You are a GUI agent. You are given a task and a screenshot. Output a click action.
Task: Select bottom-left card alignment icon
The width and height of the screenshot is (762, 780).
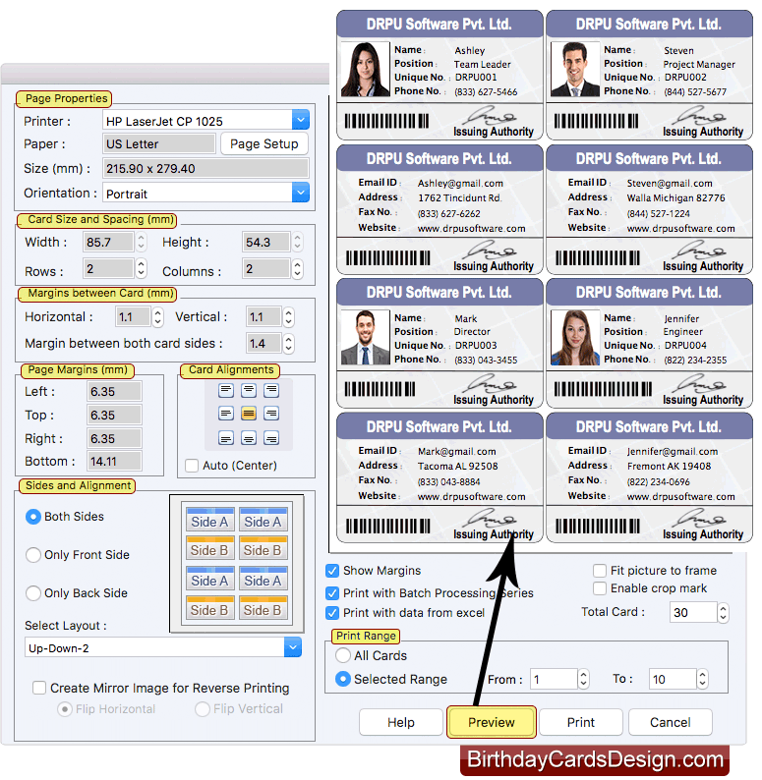click(226, 438)
